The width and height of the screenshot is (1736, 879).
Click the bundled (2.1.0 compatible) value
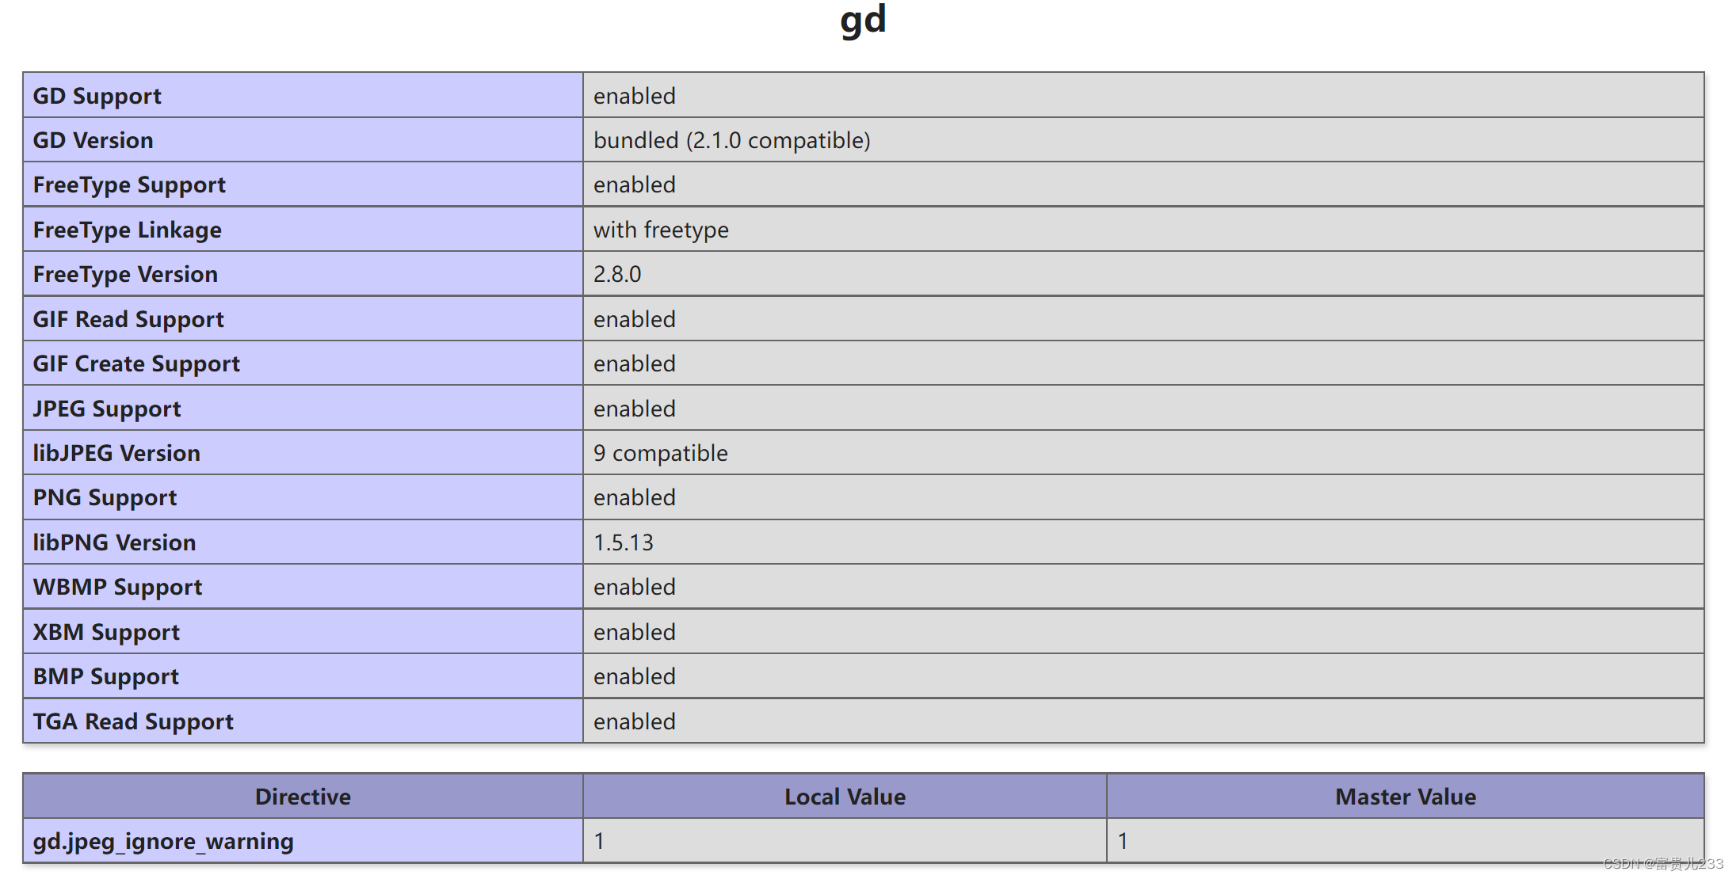pyautogui.click(x=731, y=139)
